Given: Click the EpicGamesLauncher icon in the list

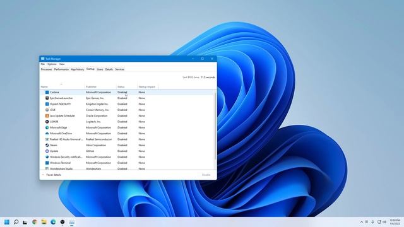Looking at the screenshot, I should 47,98.
